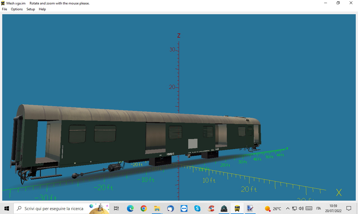The height and width of the screenshot is (214, 358).
Task: Open Task View from the taskbar
Action: pos(116,208)
